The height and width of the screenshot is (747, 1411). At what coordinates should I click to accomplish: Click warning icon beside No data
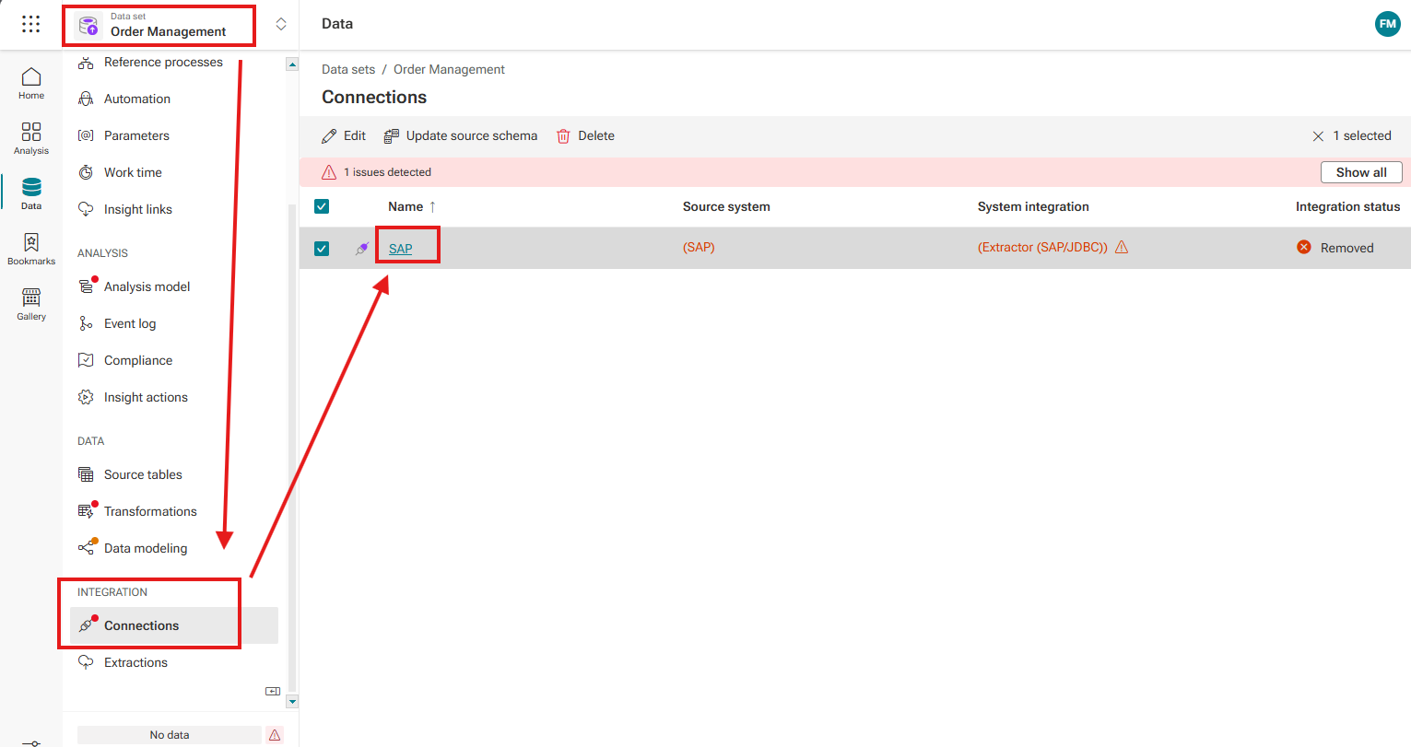(275, 735)
